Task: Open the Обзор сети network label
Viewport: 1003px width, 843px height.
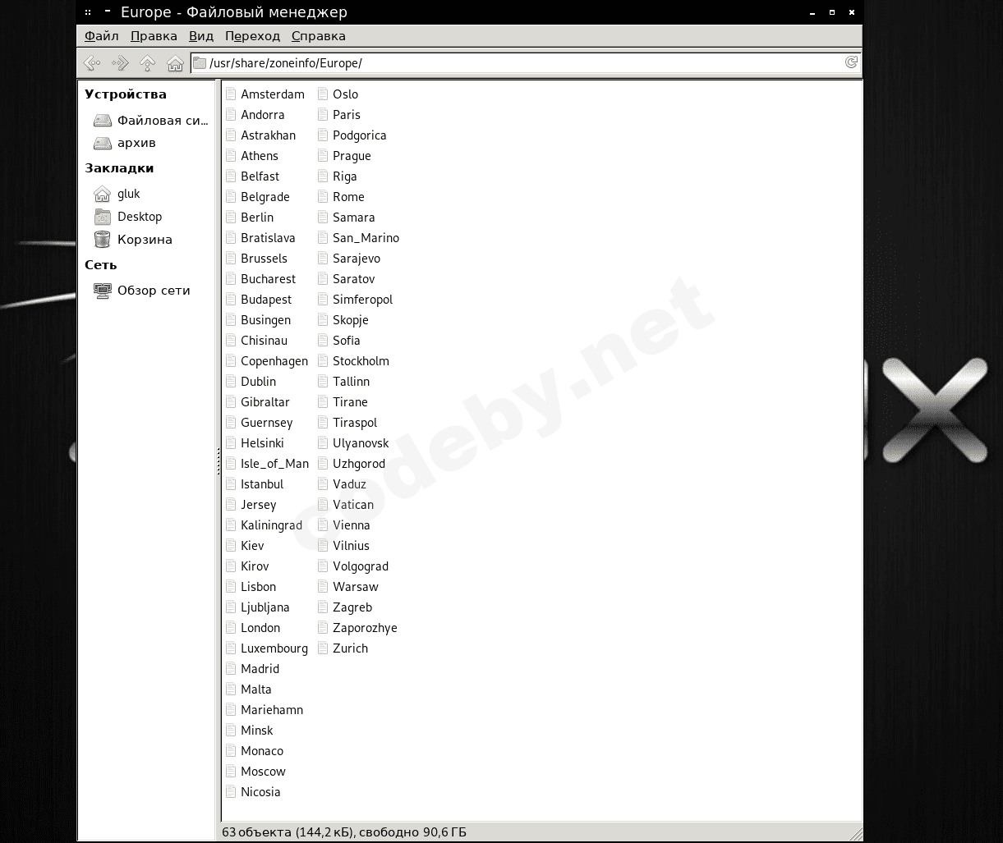Action: [154, 291]
